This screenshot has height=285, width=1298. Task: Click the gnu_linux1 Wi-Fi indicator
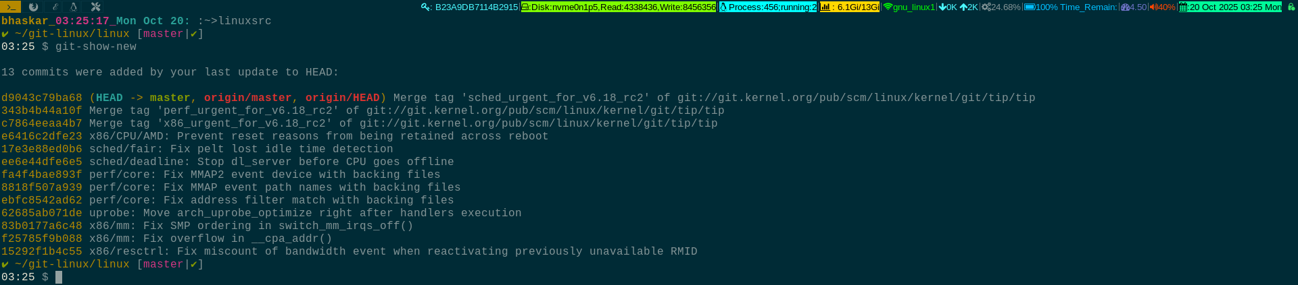point(909,7)
